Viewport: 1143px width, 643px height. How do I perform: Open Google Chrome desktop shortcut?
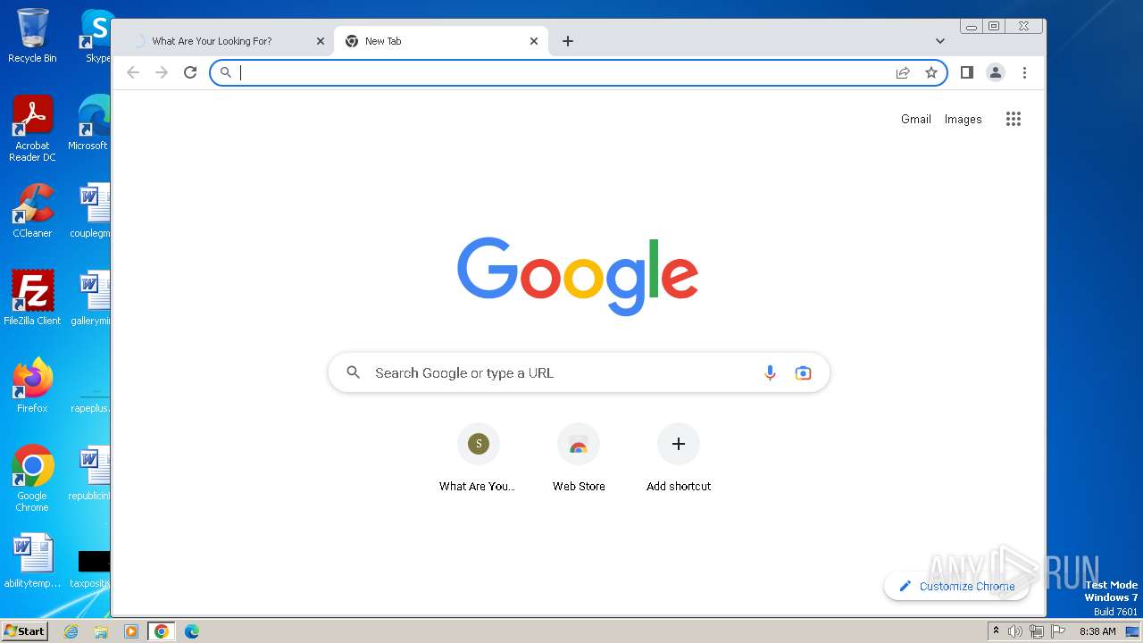coord(32,479)
